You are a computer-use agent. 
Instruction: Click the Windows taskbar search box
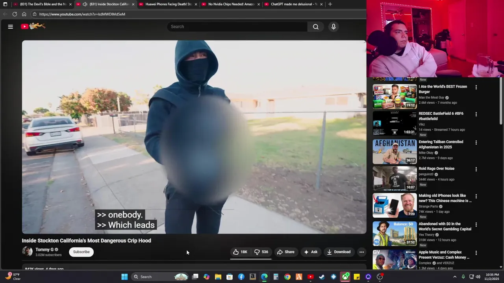(160, 277)
